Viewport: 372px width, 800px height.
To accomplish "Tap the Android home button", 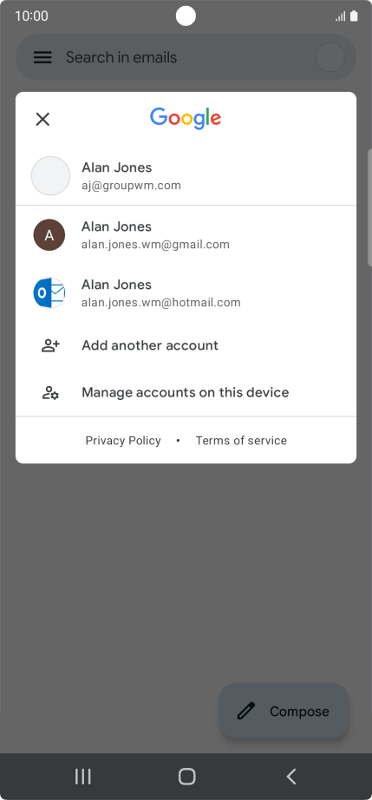I will click(x=186, y=777).
